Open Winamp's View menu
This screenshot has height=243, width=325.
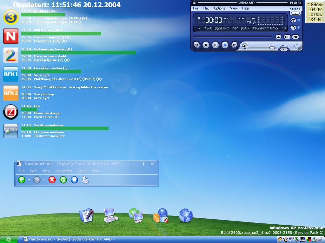point(234,8)
